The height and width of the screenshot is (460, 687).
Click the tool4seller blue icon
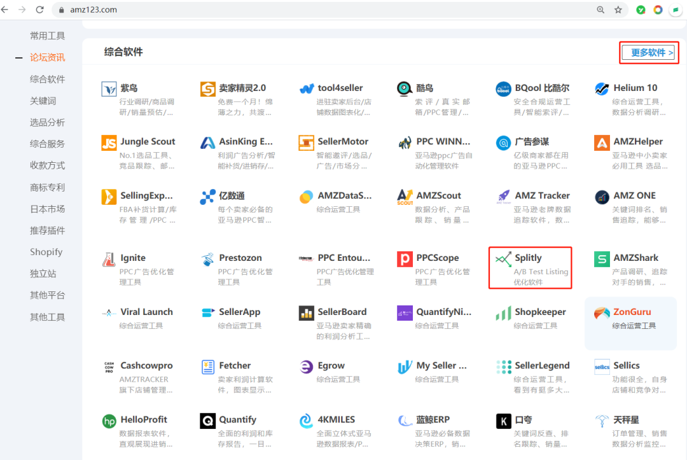coord(306,89)
